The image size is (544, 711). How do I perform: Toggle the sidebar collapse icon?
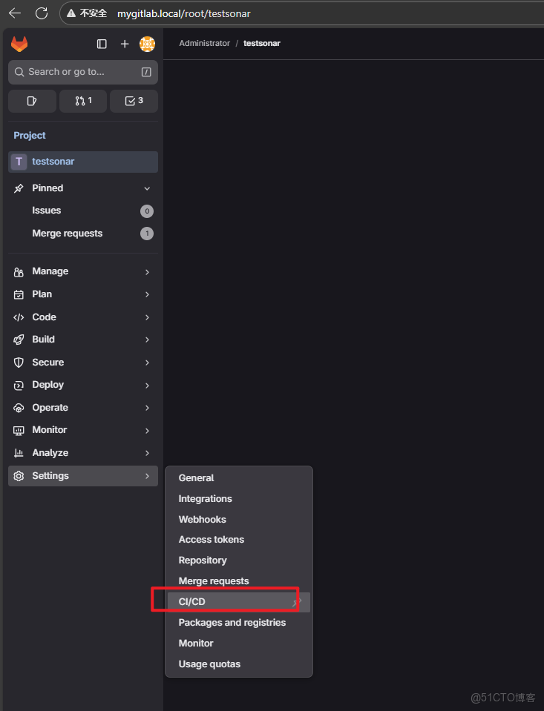[102, 44]
